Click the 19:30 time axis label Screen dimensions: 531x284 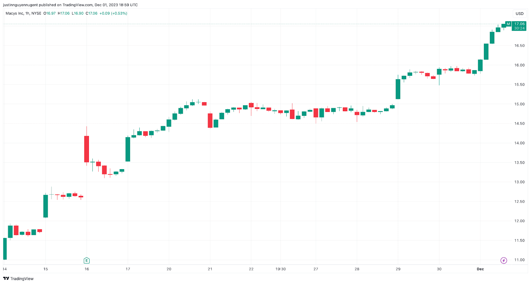[280, 269]
